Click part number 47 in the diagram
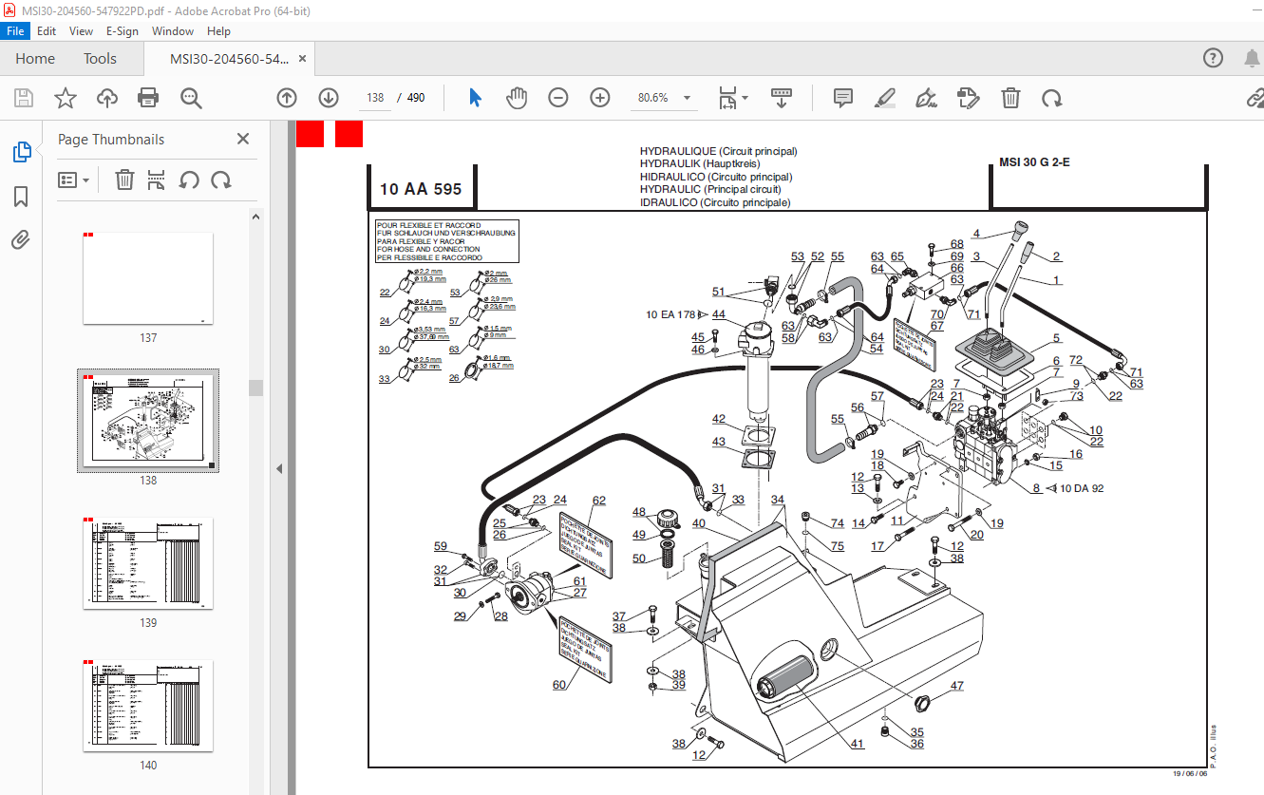The image size is (1264, 795). click(x=957, y=686)
